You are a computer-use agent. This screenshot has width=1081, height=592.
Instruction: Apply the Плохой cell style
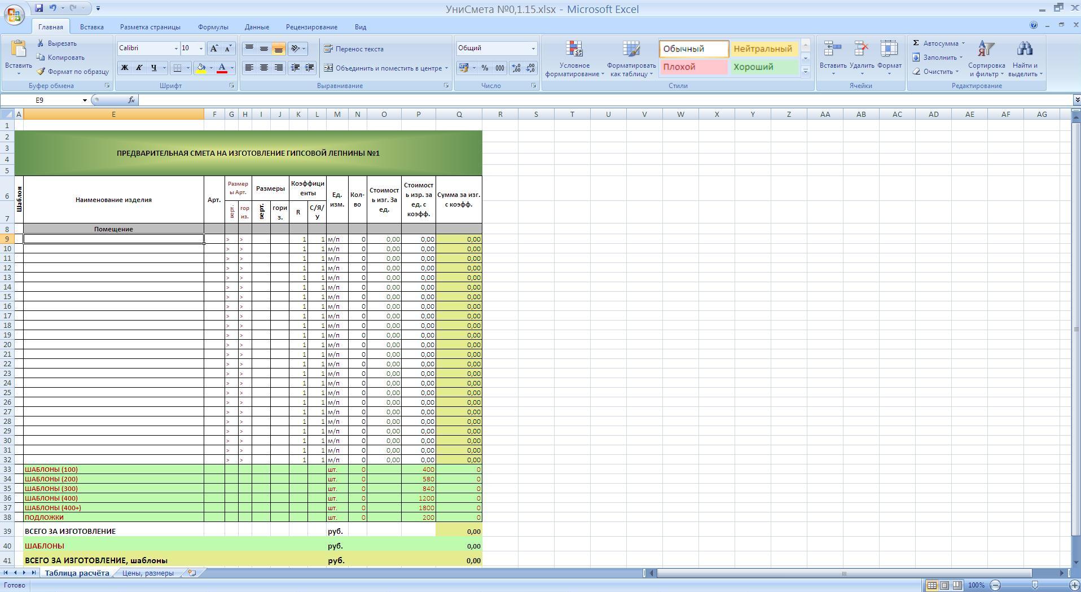pos(693,67)
